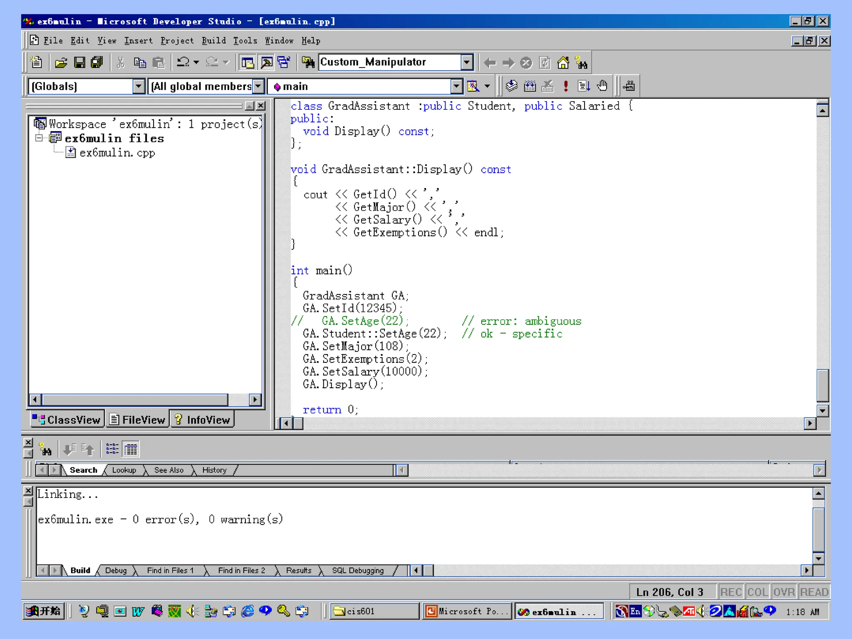
Task: Open the Custom_Manipulator find combo dropdown
Action: [x=467, y=62]
